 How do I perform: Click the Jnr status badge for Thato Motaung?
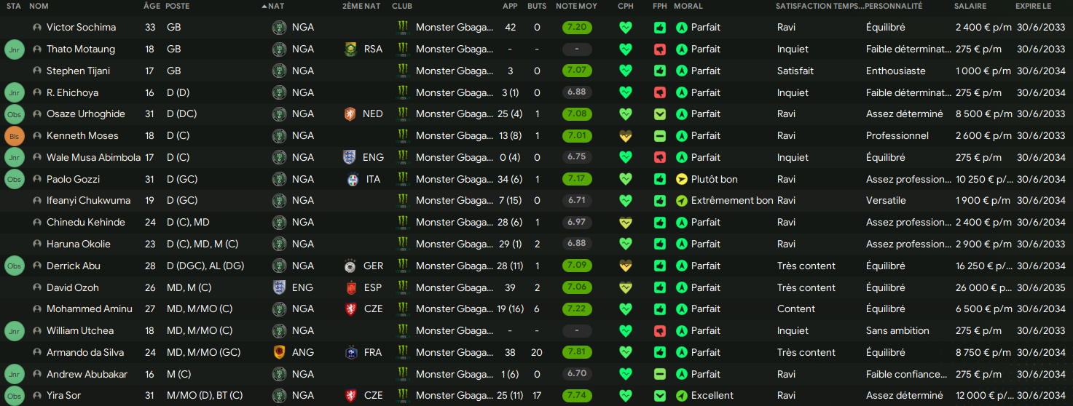point(15,49)
